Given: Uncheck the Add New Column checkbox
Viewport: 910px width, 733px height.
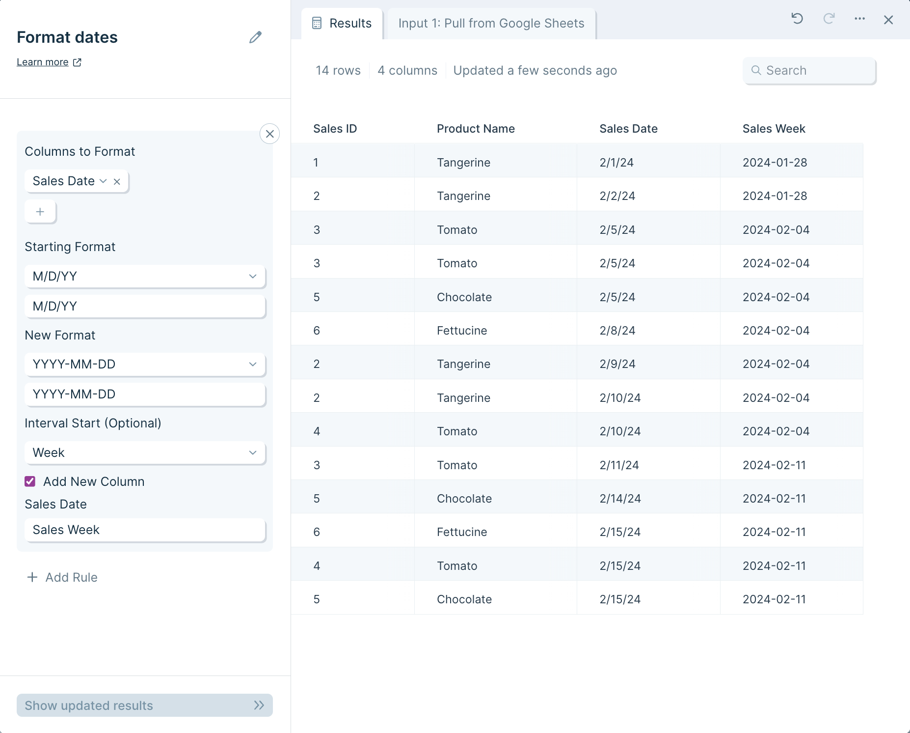Looking at the screenshot, I should click(30, 481).
